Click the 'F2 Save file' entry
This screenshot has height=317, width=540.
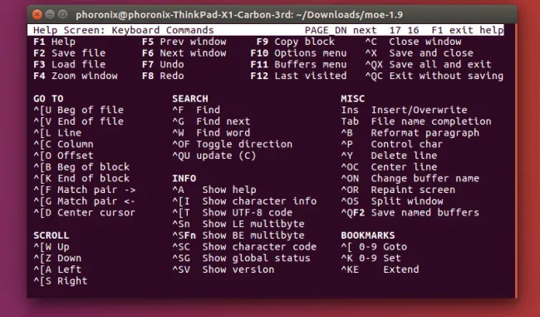69,53
